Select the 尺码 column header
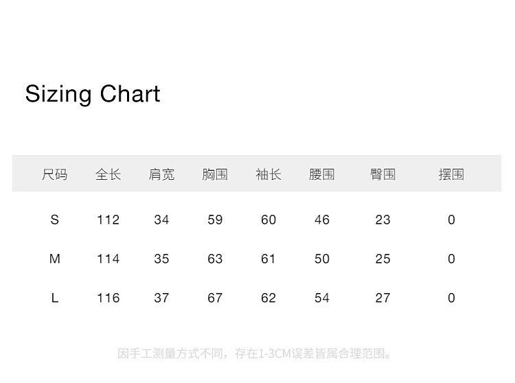 [55, 174]
